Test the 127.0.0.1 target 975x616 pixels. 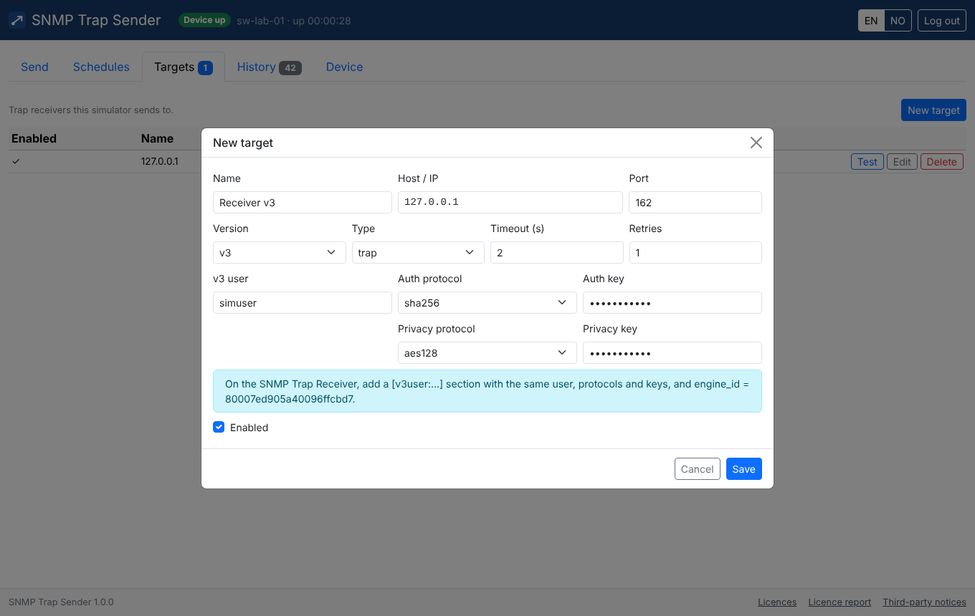867,161
